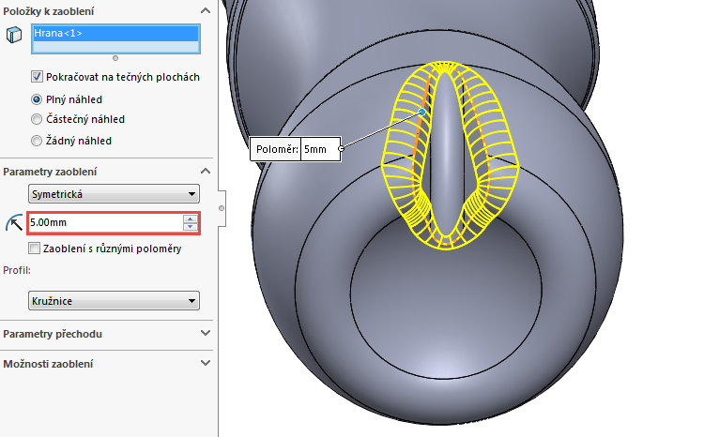Expand the Možnosti zaoblení section
Screen dimensions: 704x437
point(206,364)
